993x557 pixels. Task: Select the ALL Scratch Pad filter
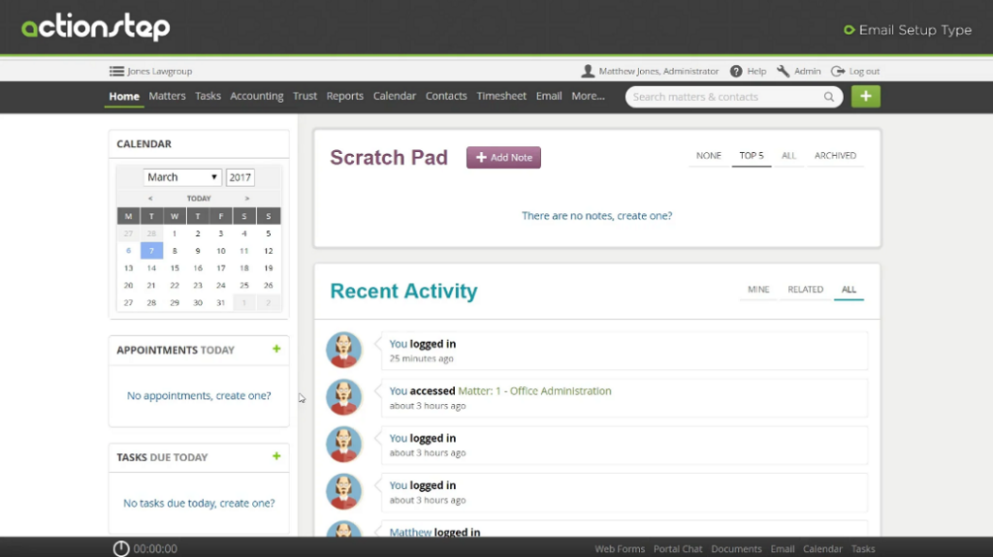[788, 156]
